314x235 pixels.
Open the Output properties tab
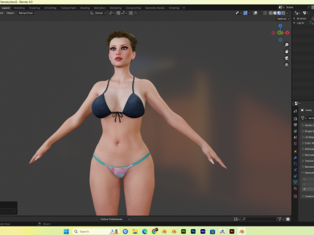296,125
